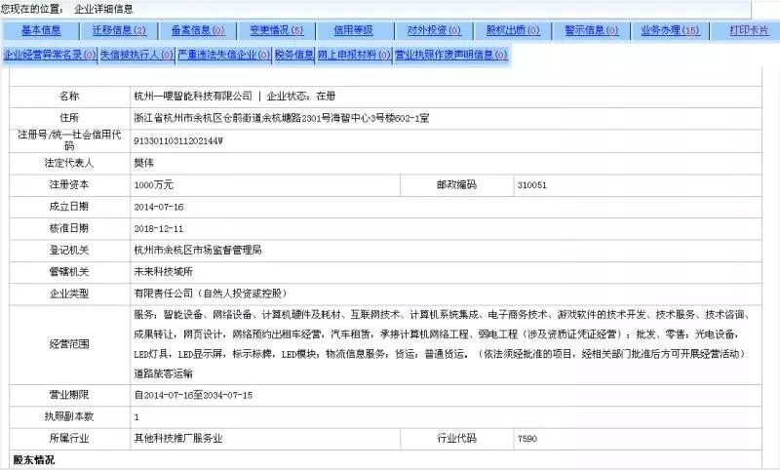
Task: Click the 股东情况 section heading
Action: click(x=33, y=459)
